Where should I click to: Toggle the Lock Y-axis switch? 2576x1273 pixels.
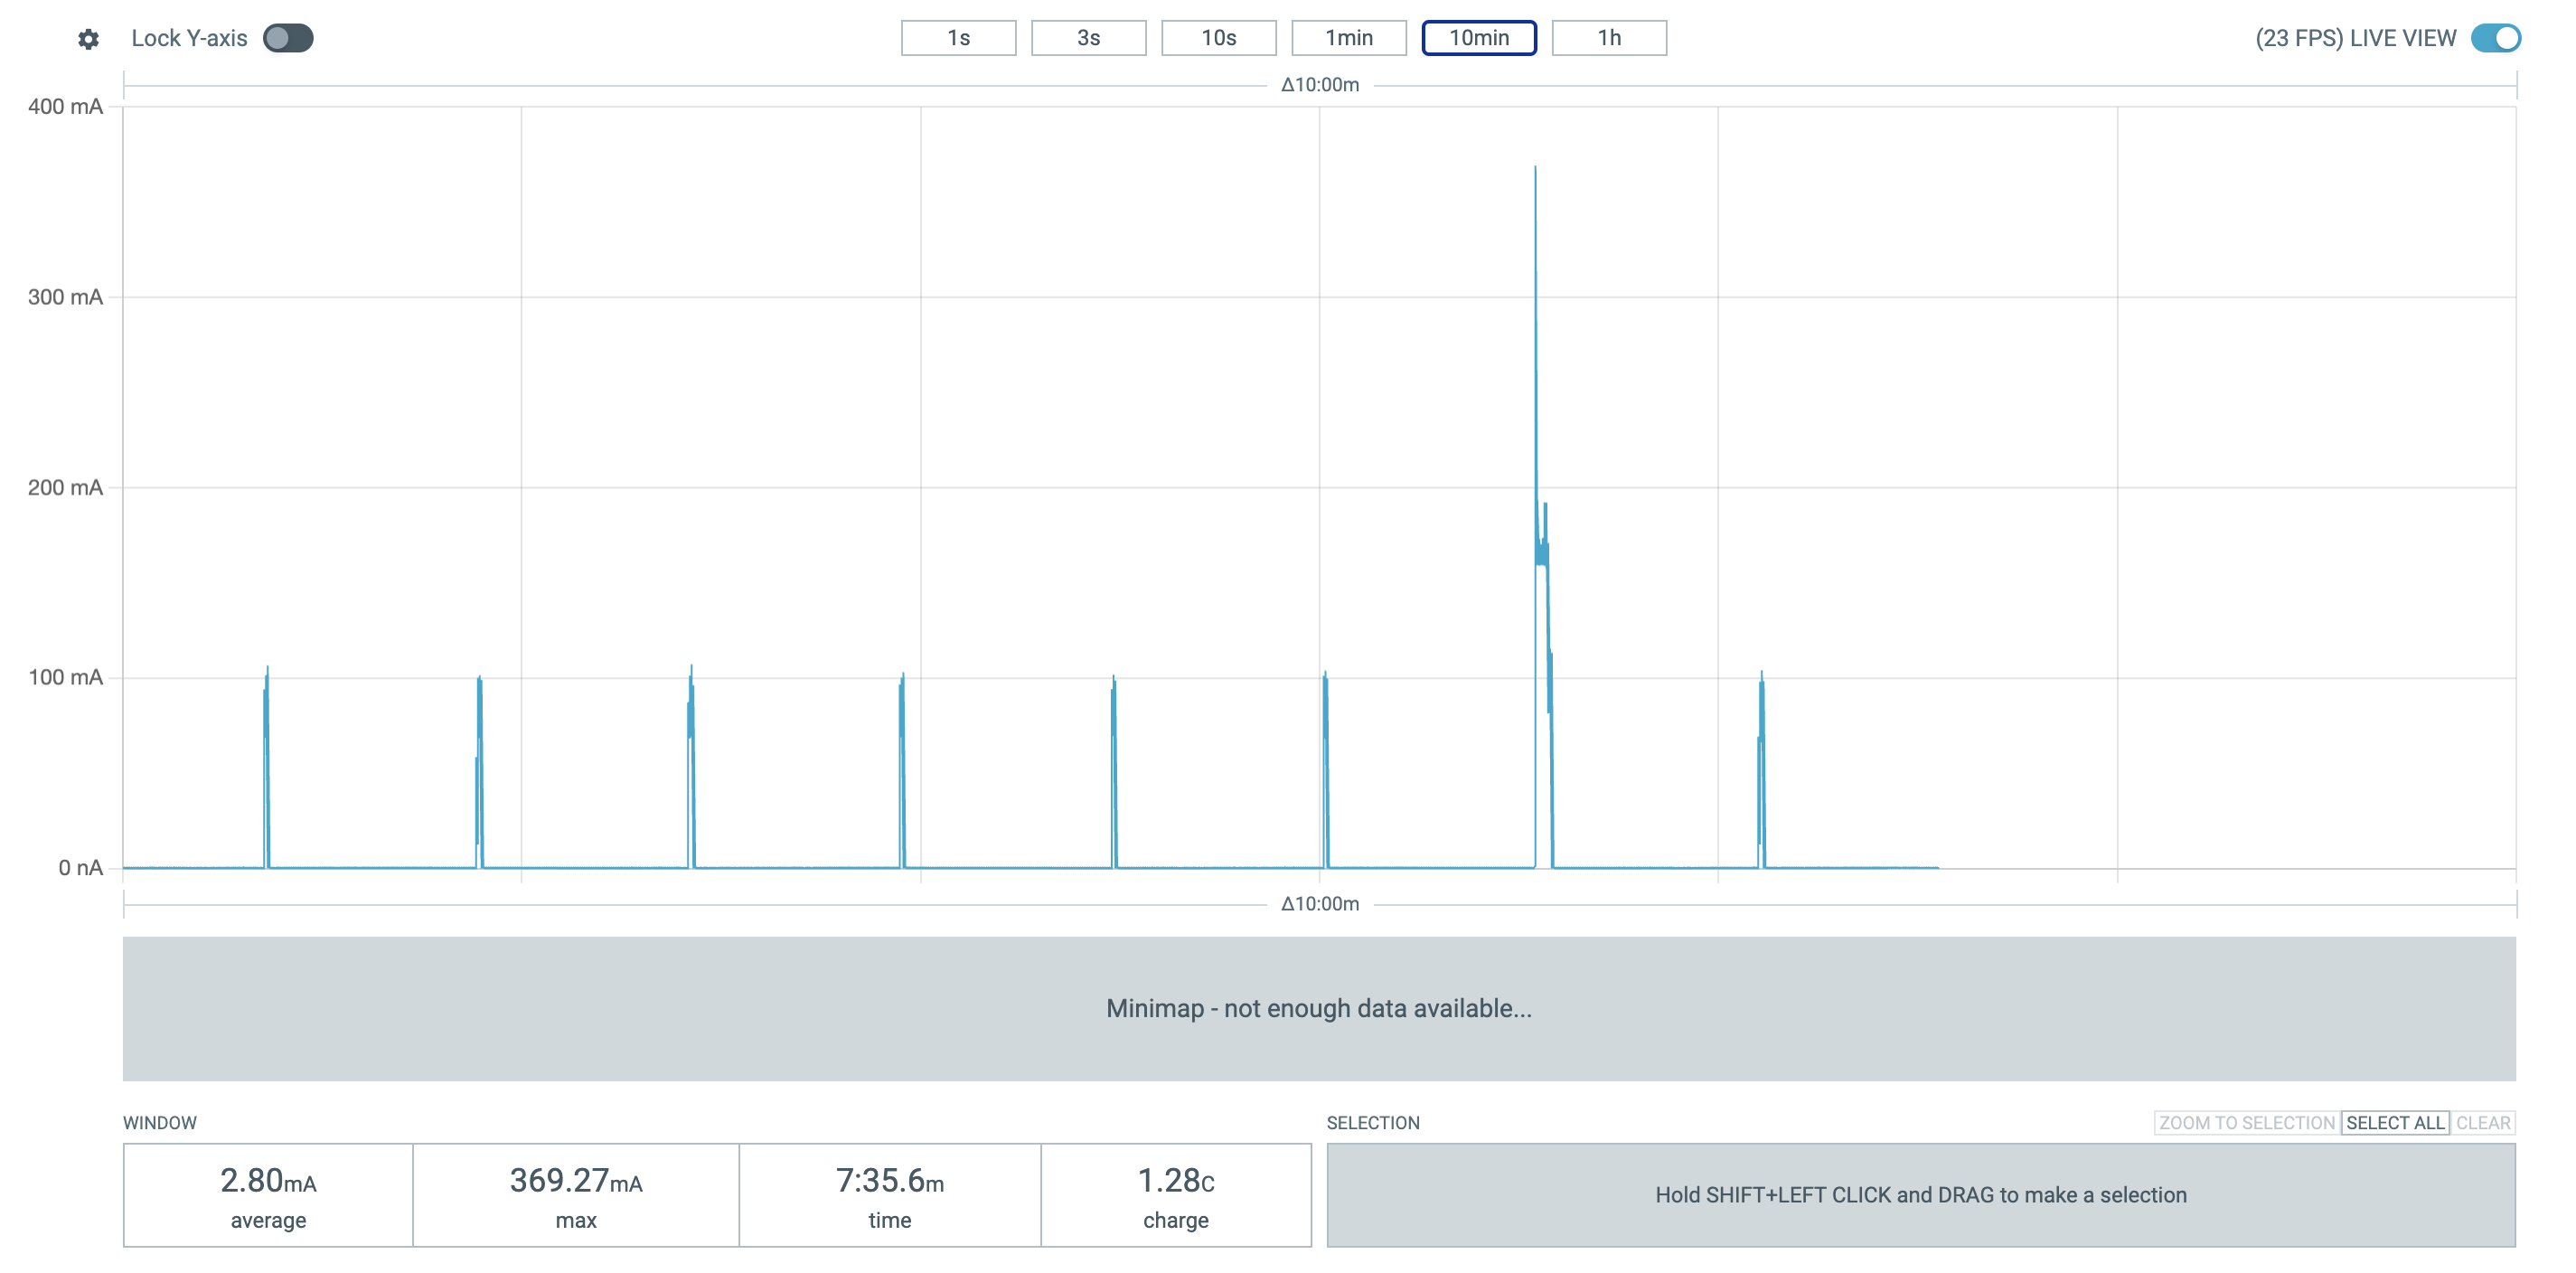pyautogui.click(x=288, y=38)
